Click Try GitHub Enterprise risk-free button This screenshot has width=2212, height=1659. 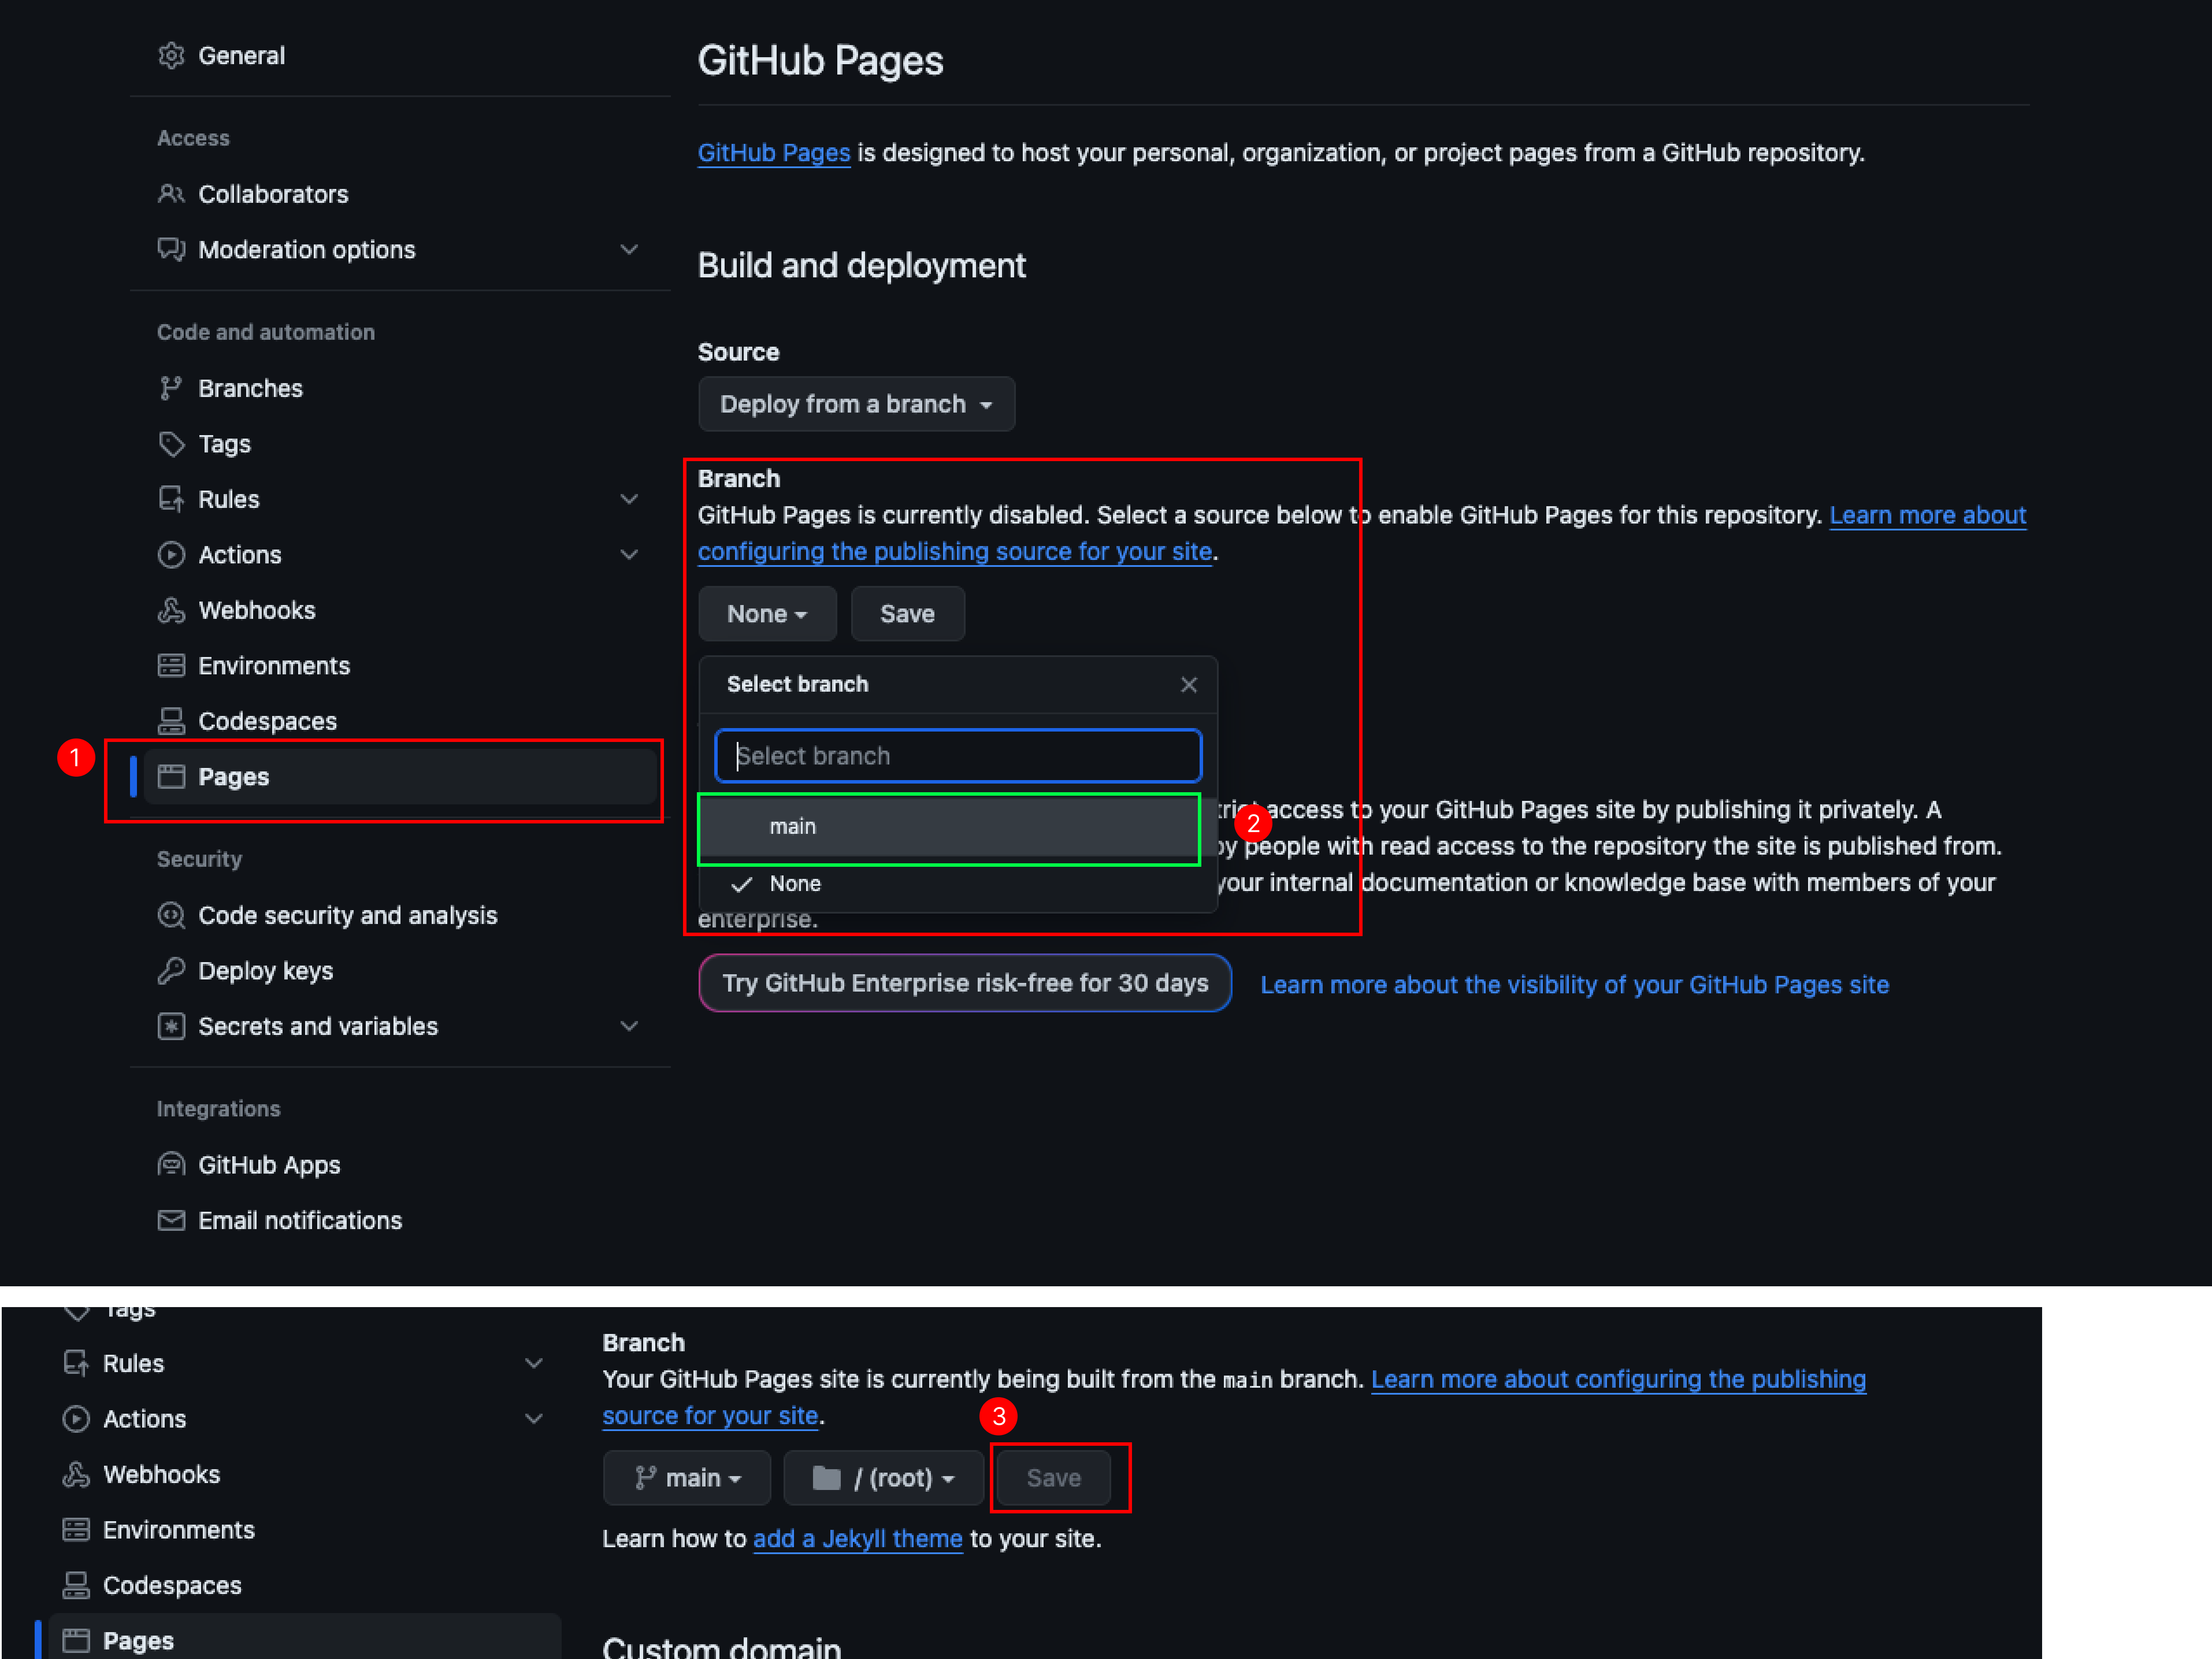pos(965,984)
